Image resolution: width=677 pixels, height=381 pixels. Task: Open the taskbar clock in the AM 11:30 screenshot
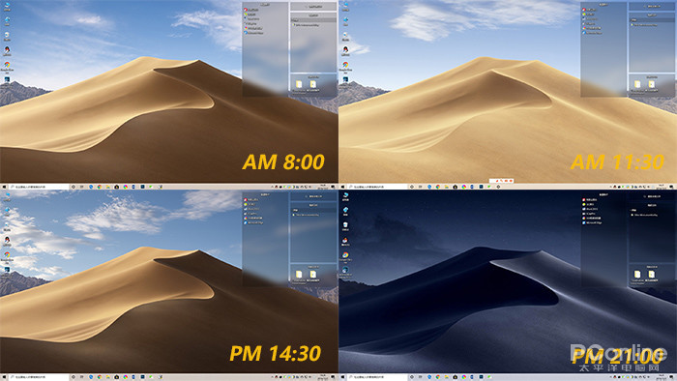[x=662, y=187]
